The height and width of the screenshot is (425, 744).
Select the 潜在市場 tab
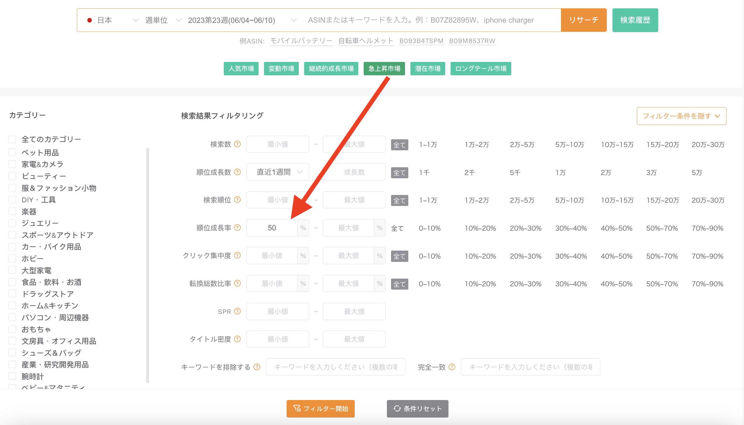(x=428, y=69)
